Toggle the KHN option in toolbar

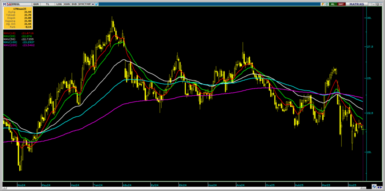pos(67,4)
